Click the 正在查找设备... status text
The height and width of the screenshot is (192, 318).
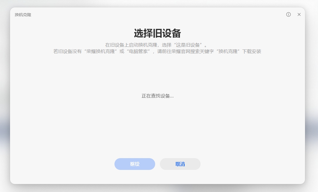[x=158, y=96]
